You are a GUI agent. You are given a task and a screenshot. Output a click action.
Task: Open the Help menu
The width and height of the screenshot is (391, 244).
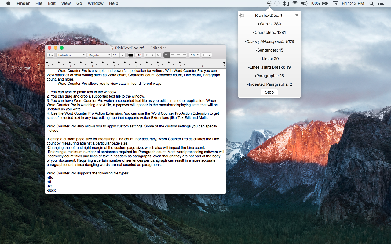pos(113,3)
